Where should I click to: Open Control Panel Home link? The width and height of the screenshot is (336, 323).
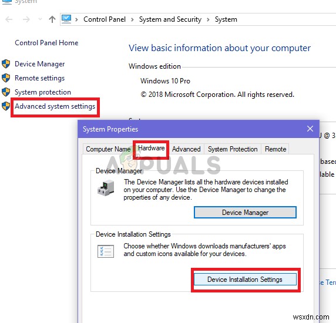[x=46, y=43]
